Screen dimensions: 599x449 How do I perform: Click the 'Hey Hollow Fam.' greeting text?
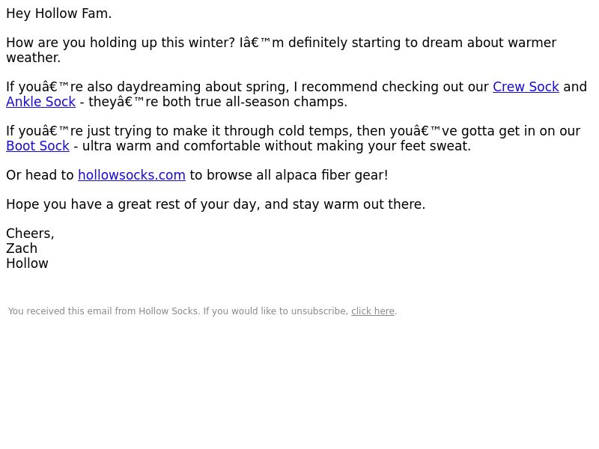coord(59,13)
